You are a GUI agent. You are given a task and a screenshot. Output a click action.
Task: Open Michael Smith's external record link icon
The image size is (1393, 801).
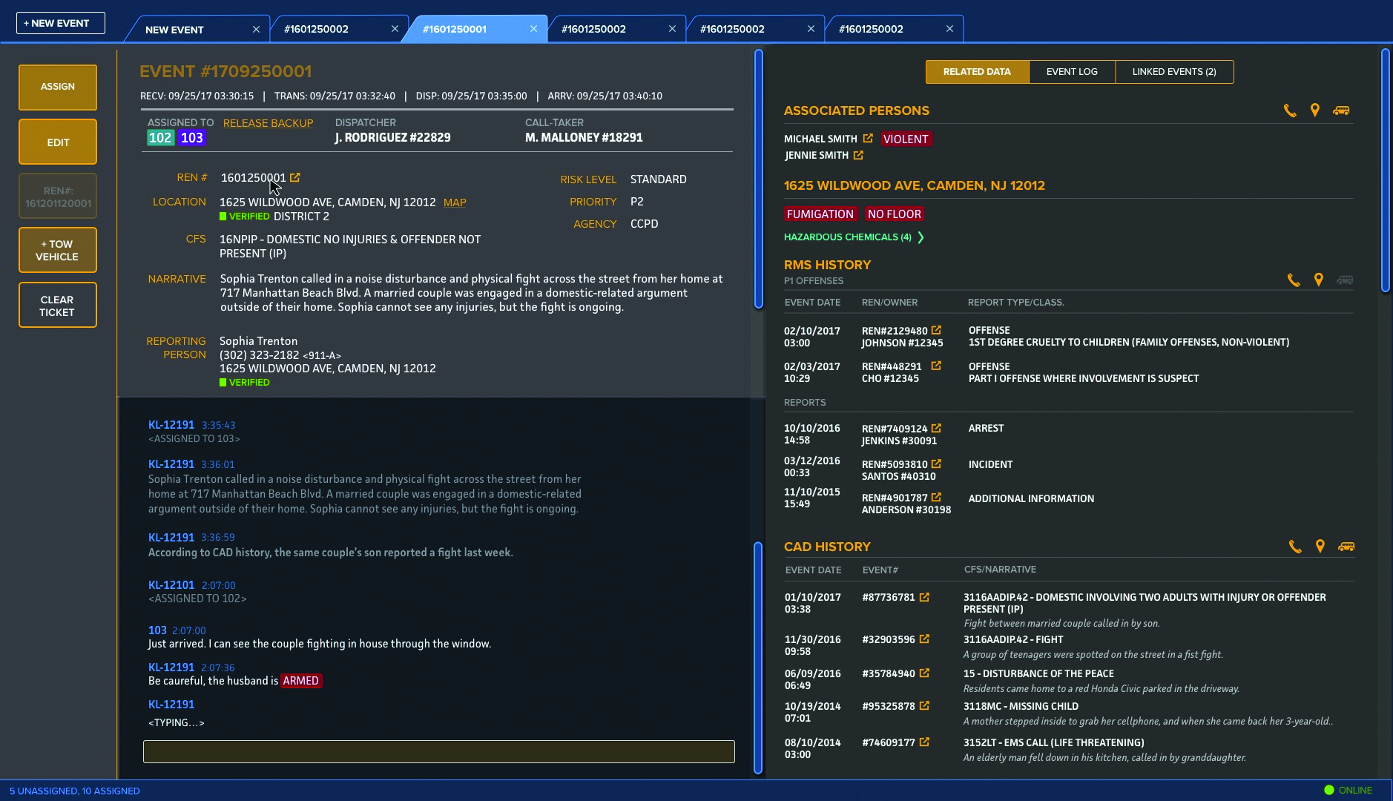tap(868, 139)
